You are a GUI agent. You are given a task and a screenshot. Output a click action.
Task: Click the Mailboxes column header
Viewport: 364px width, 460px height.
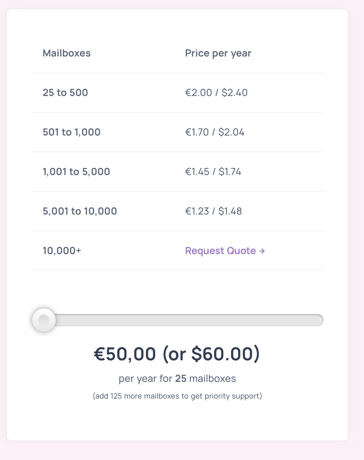coord(67,53)
